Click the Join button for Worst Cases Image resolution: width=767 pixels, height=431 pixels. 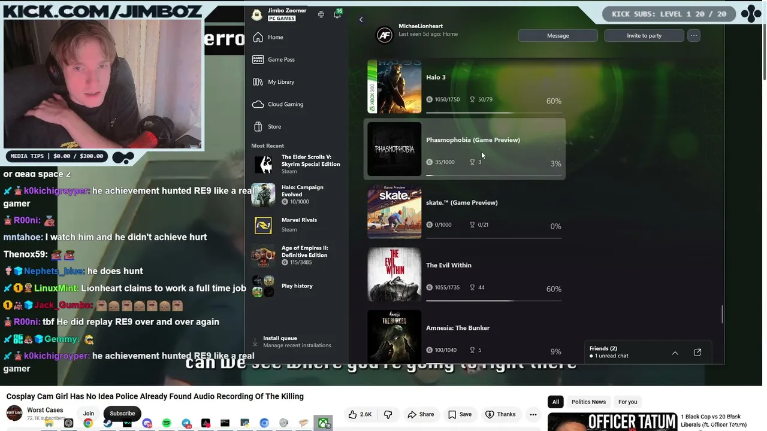pos(89,414)
